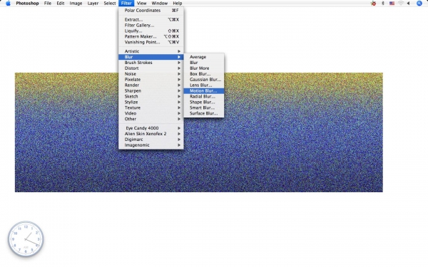The width and height of the screenshot is (428, 267).
Task: Open the Window menu
Action: pos(160,4)
